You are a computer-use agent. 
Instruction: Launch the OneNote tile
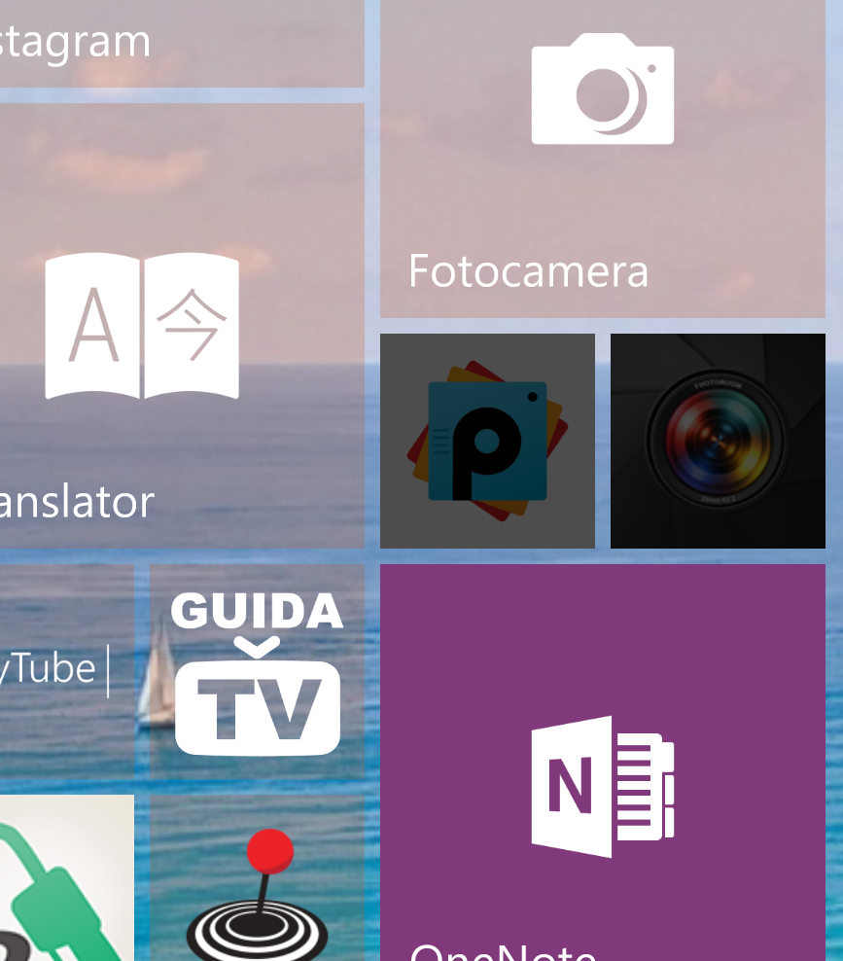point(602,763)
